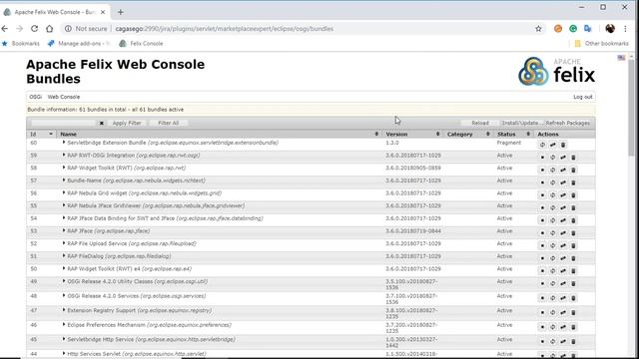Expand RAP JFace Data Binding bundle details
The width and height of the screenshot is (639, 359).
pyautogui.click(x=64, y=218)
